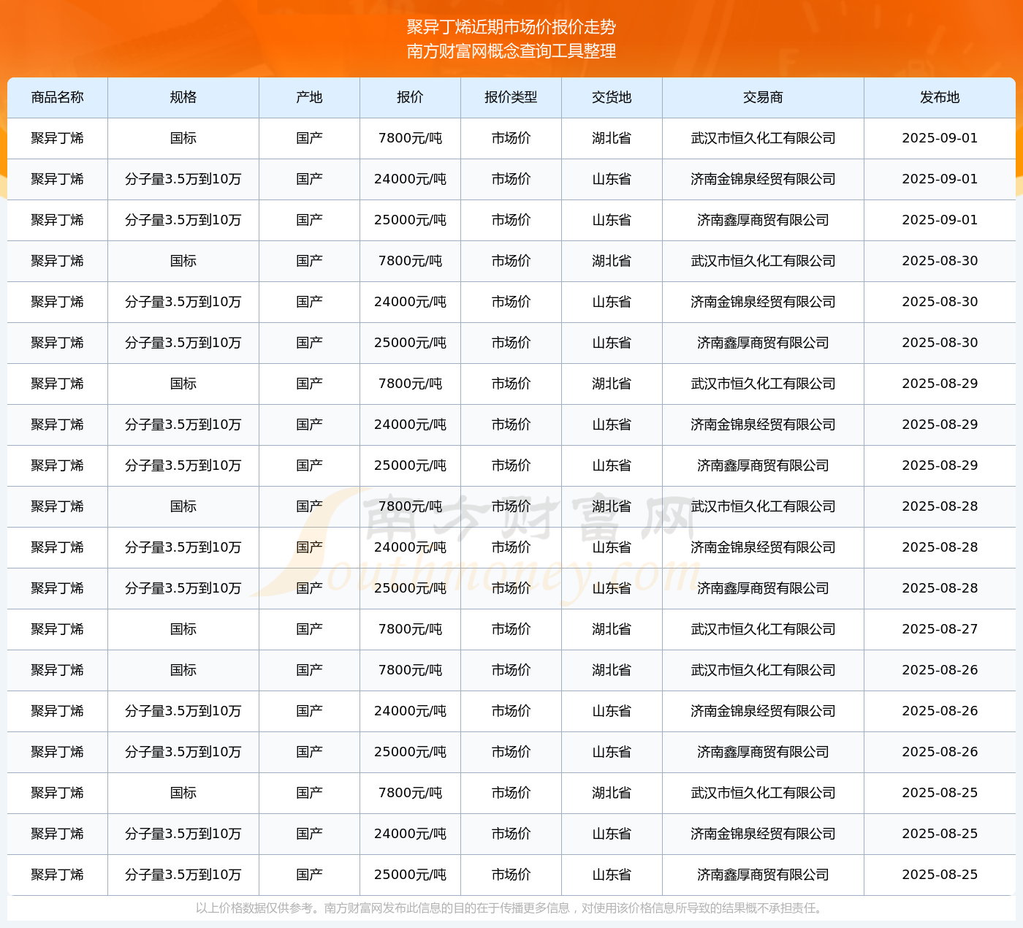1023x928 pixels.
Task: Click 武汉市恒久化工有限公司 in the 2025-08-30 row
Action: click(763, 261)
